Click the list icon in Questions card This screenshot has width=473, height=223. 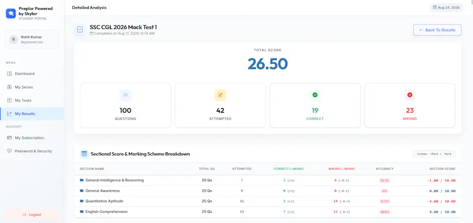click(x=125, y=95)
